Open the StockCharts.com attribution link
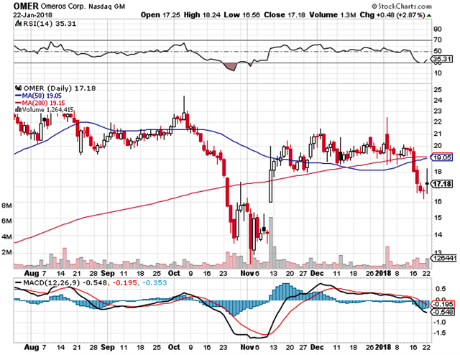The height and width of the screenshot is (355, 460). (x=402, y=6)
